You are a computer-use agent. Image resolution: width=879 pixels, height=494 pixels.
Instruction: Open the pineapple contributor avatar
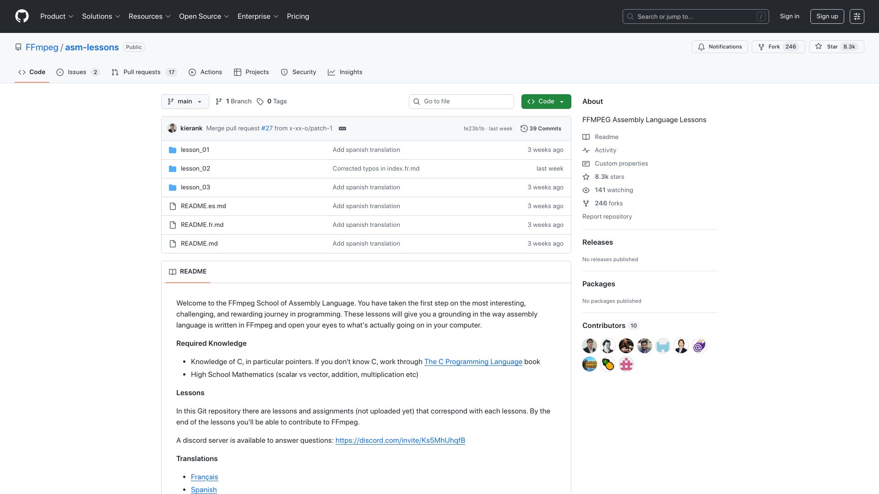(x=608, y=364)
